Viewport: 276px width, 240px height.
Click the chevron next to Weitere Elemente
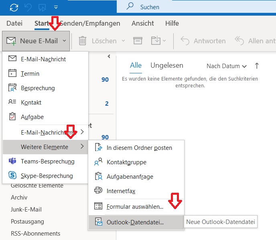(x=82, y=146)
